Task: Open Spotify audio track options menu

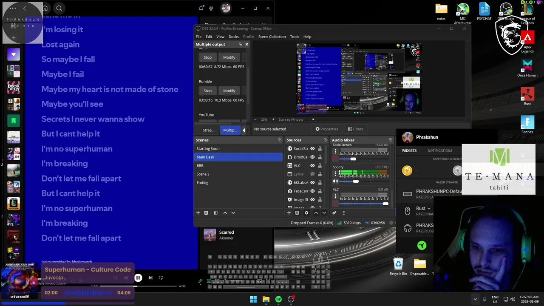Action: (x=335, y=174)
